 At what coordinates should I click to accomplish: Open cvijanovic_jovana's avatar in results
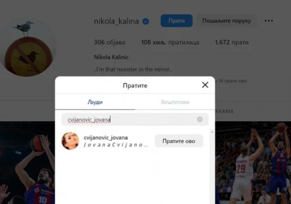pyautogui.click(x=70, y=141)
